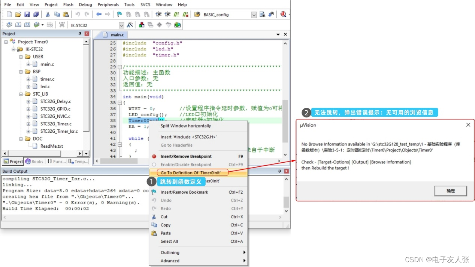Click the Paste toolbar icon

[x=66, y=14]
